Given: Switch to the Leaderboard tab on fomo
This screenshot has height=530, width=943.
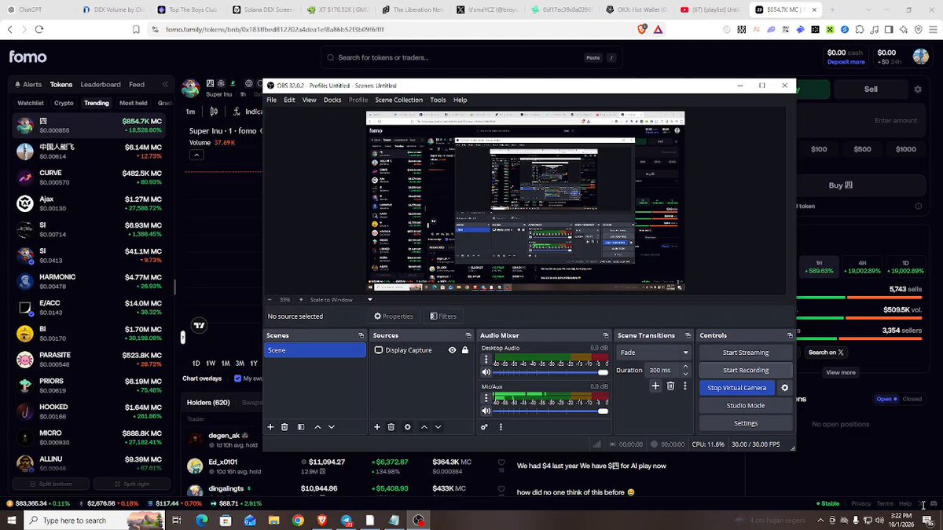Looking at the screenshot, I should point(101,85).
